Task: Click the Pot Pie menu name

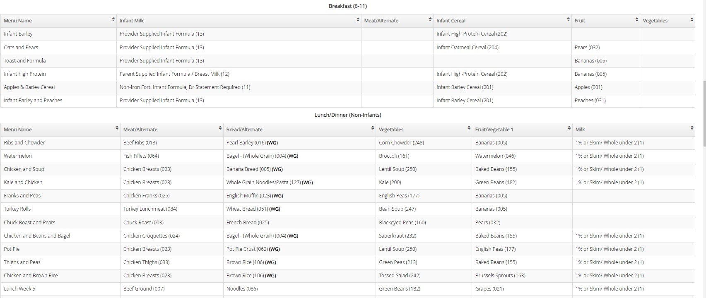Action: (x=12, y=249)
